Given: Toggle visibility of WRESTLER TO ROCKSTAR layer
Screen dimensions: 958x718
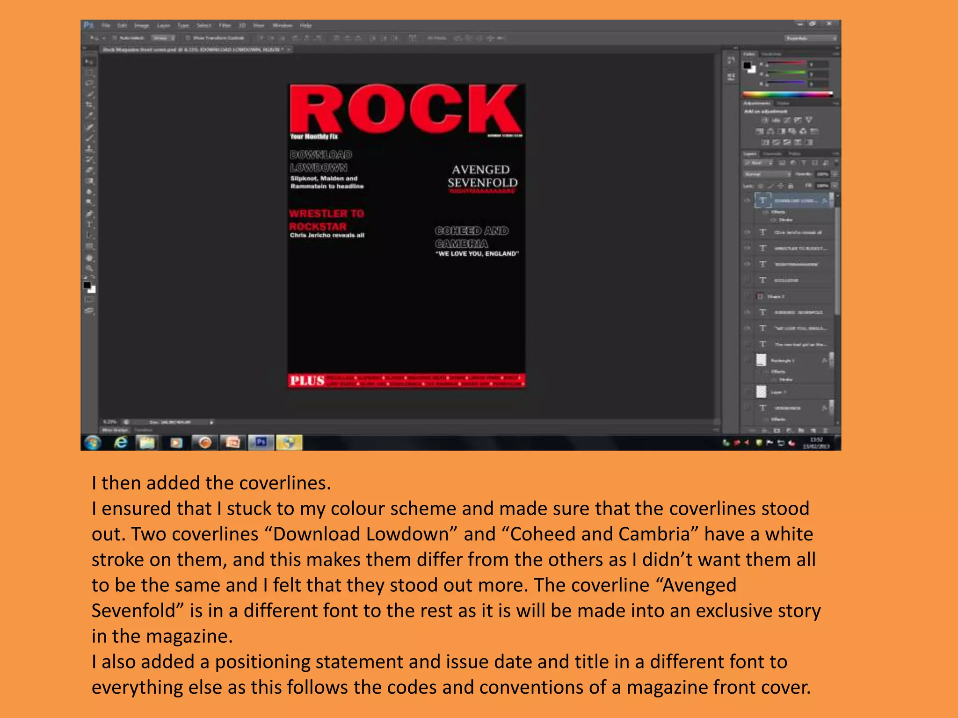Looking at the screenshot, I should (x=748, y=248).
